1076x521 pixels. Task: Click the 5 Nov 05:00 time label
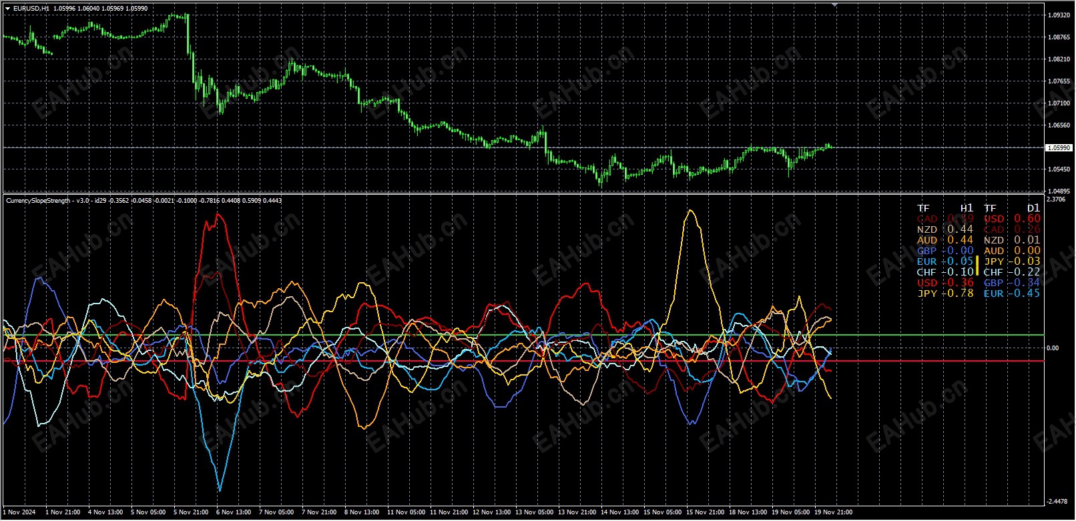(148, 512)
